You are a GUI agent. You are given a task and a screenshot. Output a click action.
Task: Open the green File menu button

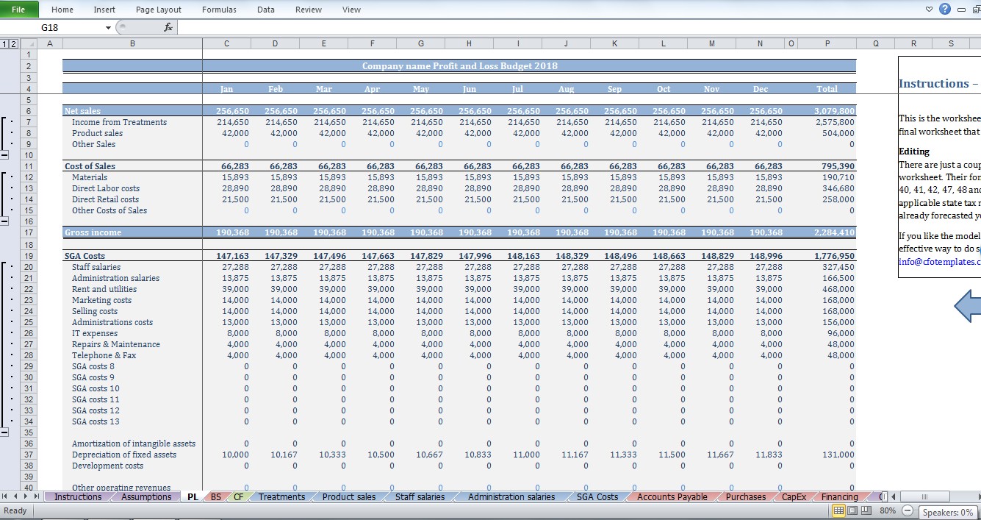pos(19,10)
